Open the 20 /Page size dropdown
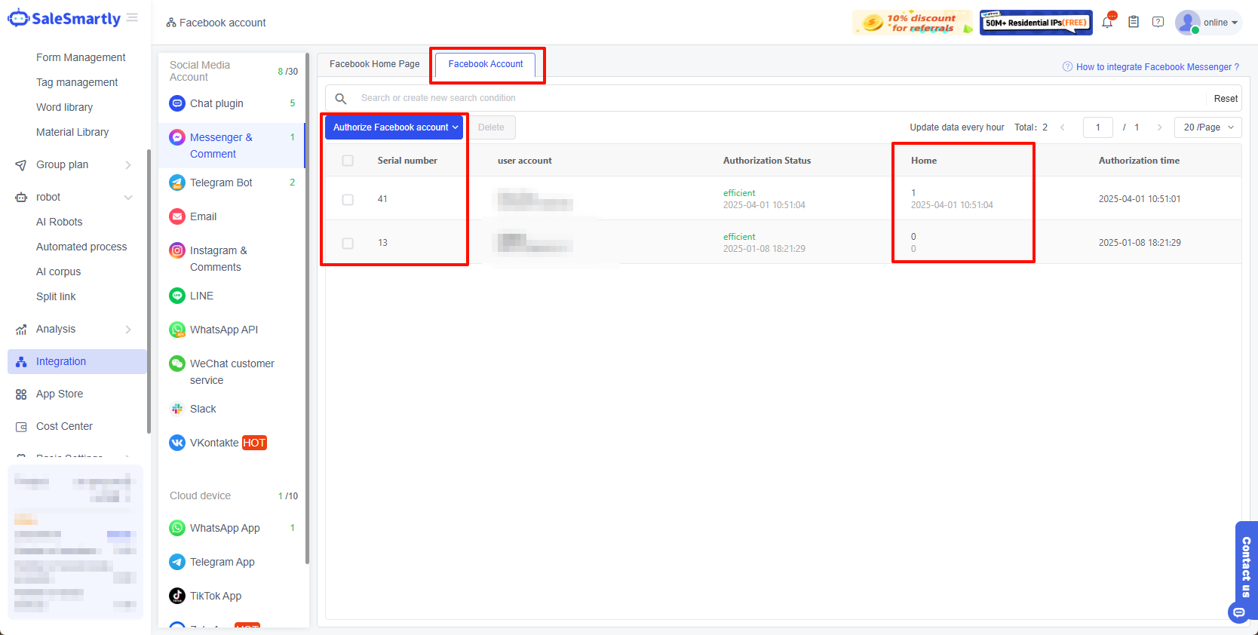Image resolution: width=1258 pixels, height=635 pixels. coord(1207,127)
